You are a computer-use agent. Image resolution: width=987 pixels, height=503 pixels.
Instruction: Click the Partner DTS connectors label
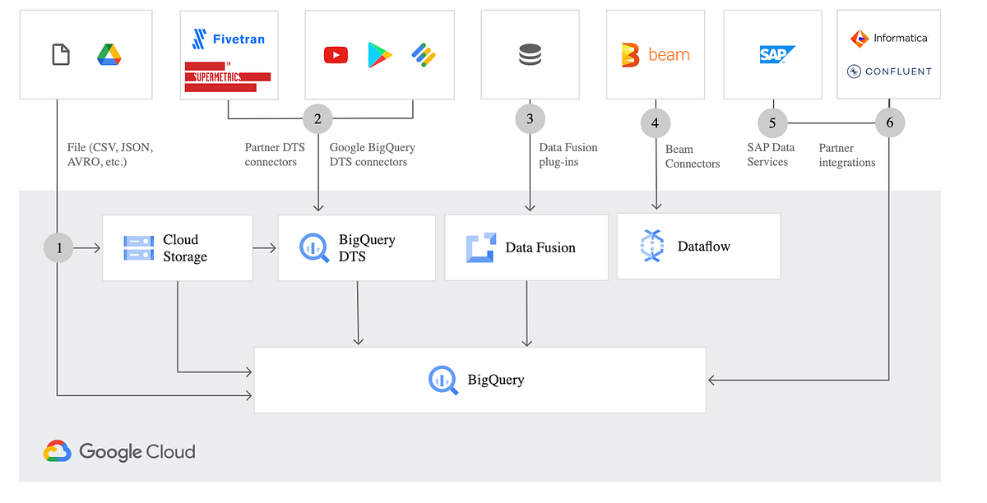(274, 155)
